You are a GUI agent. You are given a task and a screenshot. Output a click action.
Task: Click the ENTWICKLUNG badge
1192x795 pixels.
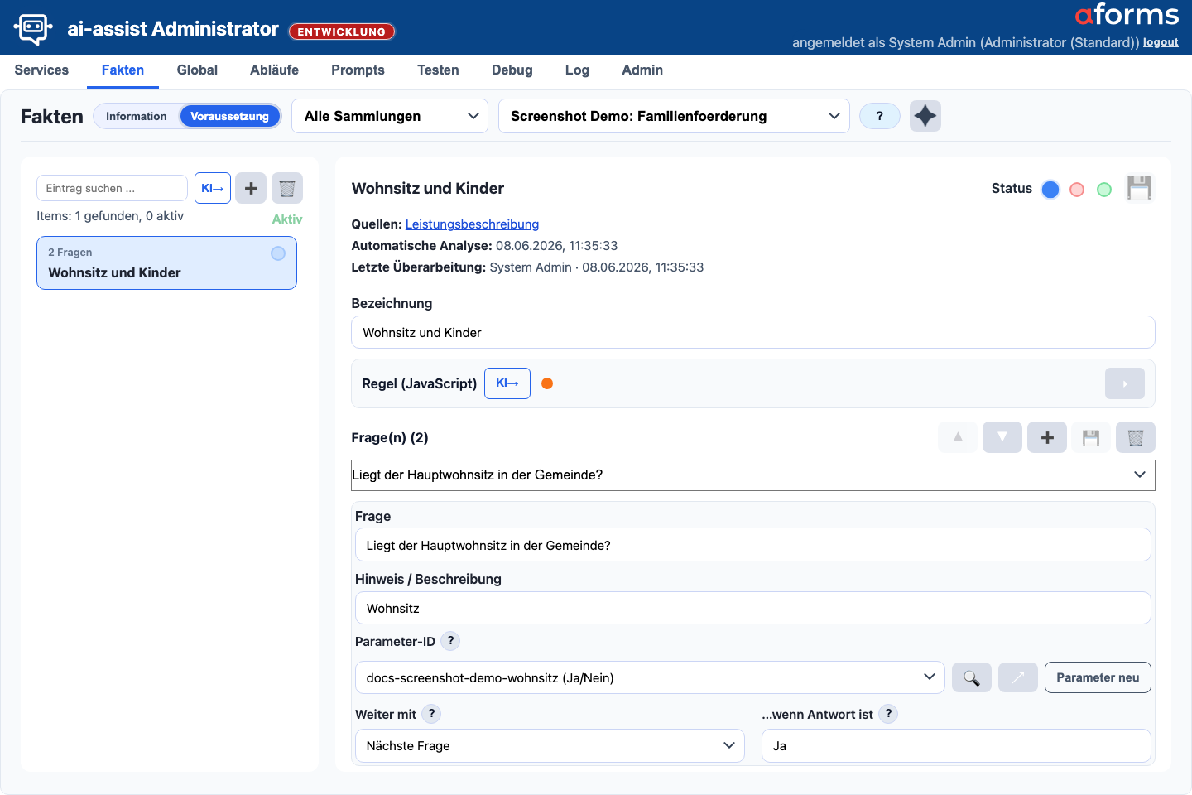click(x=342, y=31)
